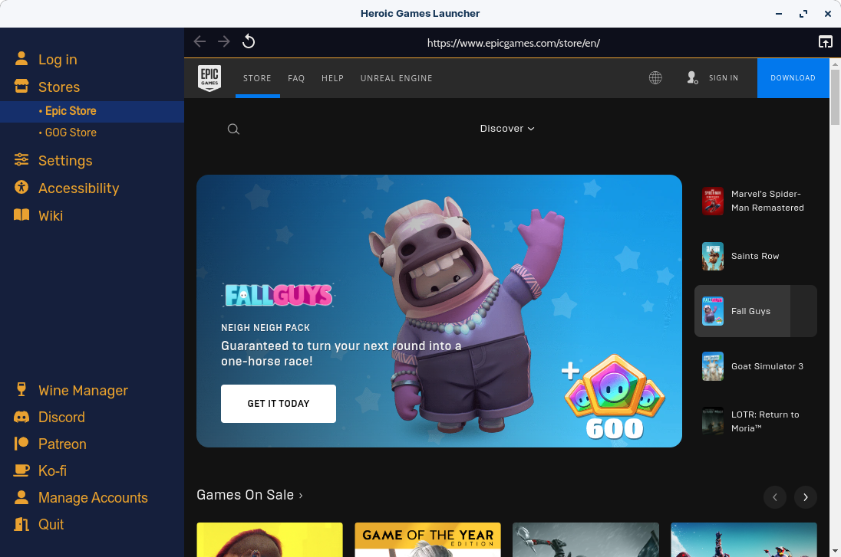The width and height of the screenshot is (841, 557).
Task: Click the previous carousel chevron
Action: pos(775,497)
